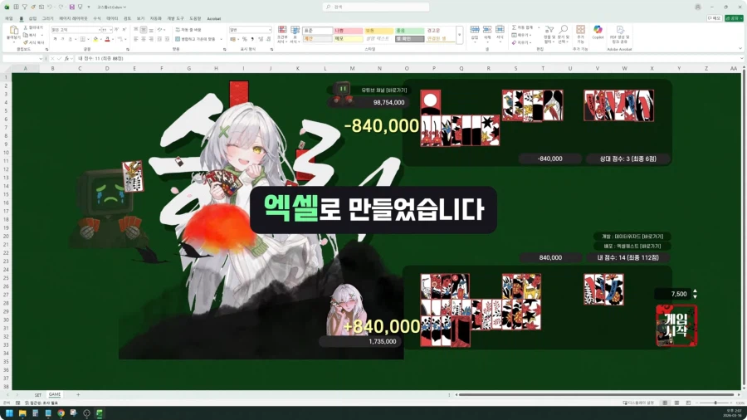Open the distributor shortcut link below developer link
The height and width of the screenshot is (420, 747).
point(632,247)
